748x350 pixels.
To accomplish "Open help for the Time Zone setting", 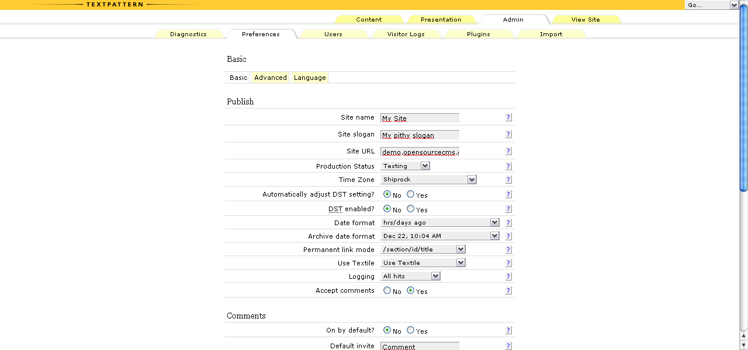I will 508,180.
